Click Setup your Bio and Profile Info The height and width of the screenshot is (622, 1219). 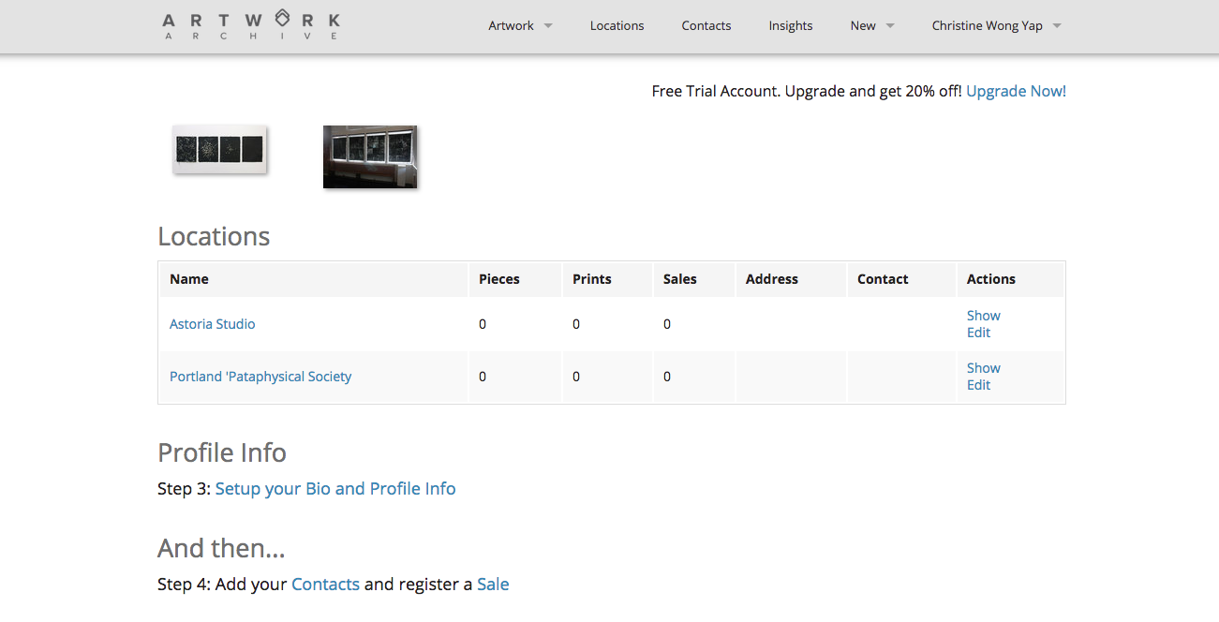(335, 489)
